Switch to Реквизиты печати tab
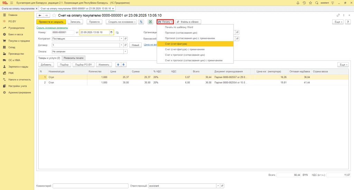This screenshot has height=190, width=354. [74, 58]
